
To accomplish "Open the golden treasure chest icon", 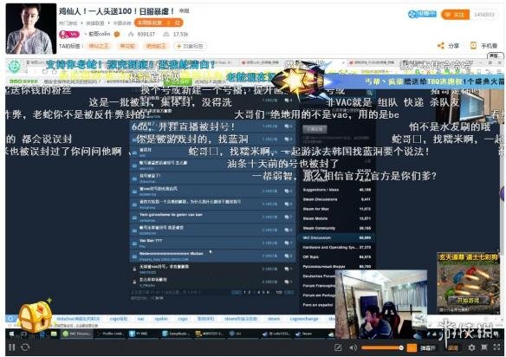I will click(35, 317).
